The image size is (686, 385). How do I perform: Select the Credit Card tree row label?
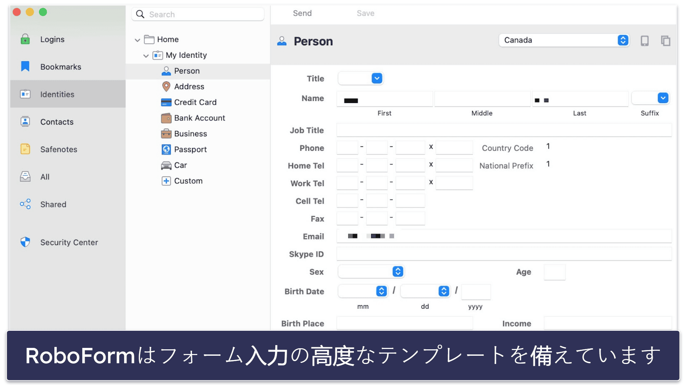(195, 102)
